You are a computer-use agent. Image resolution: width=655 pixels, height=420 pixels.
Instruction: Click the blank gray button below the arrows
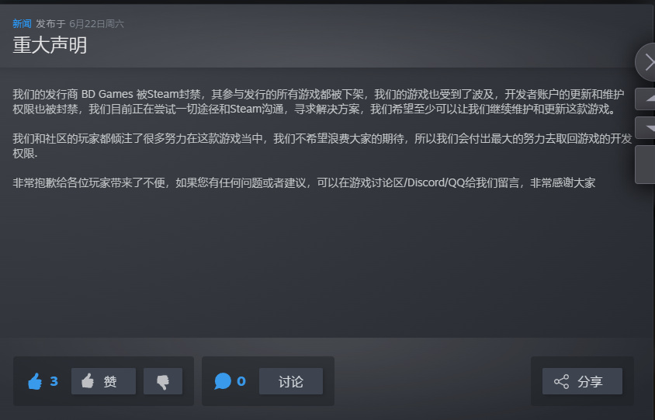[x=646, y=165]
